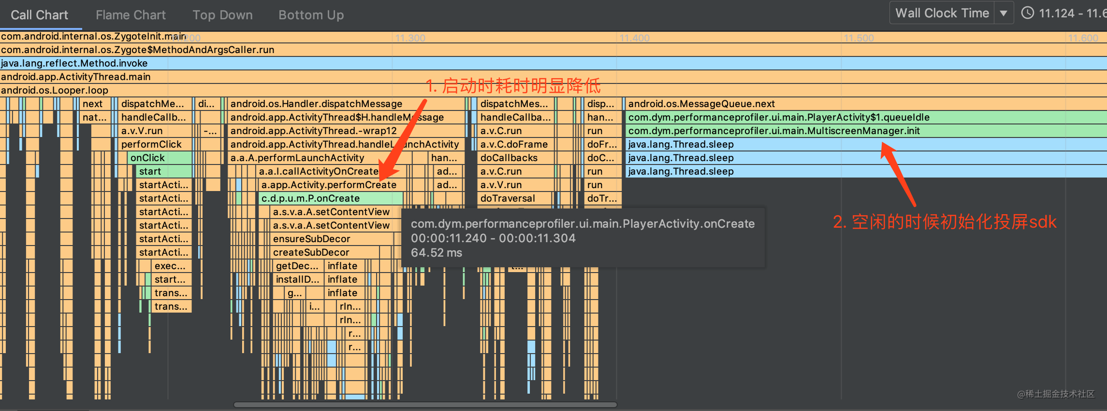Select the a.app.Activity.performCreate bar
This screenshot has width=1107, height=411.
(332, 185)
